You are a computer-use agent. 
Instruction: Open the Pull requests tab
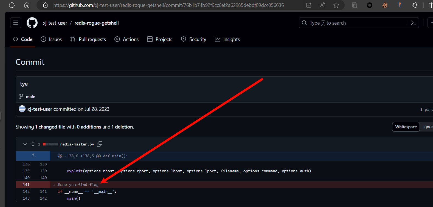coord(88,39)
